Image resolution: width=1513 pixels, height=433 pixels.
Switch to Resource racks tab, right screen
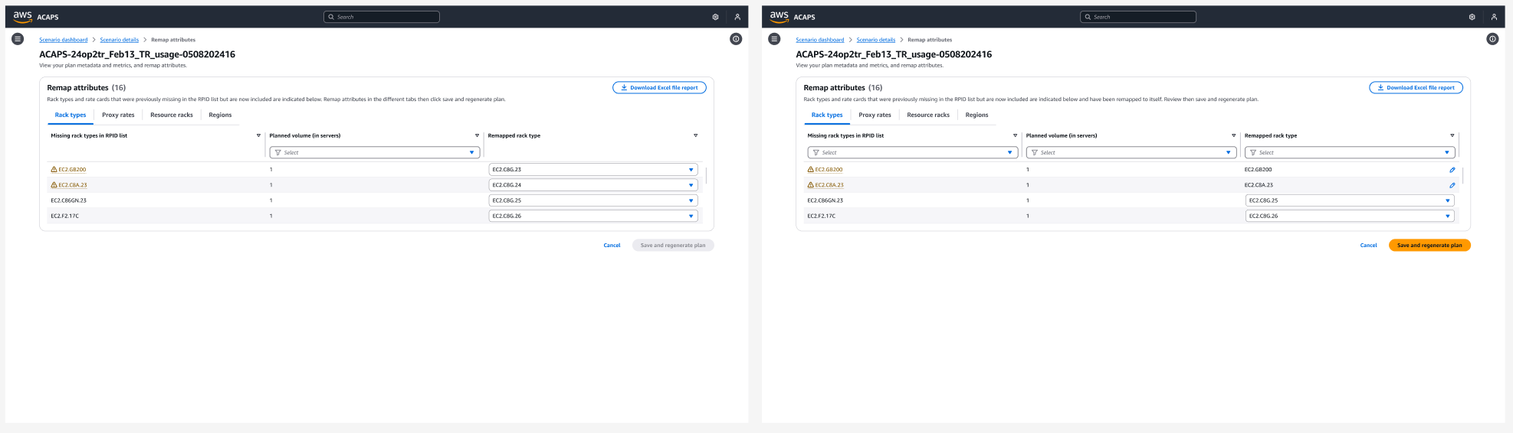[x=928, y=115]
